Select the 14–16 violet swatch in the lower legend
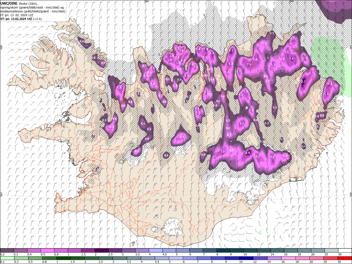352x264 pixels. pyautogui.click(x=274, y=258)
